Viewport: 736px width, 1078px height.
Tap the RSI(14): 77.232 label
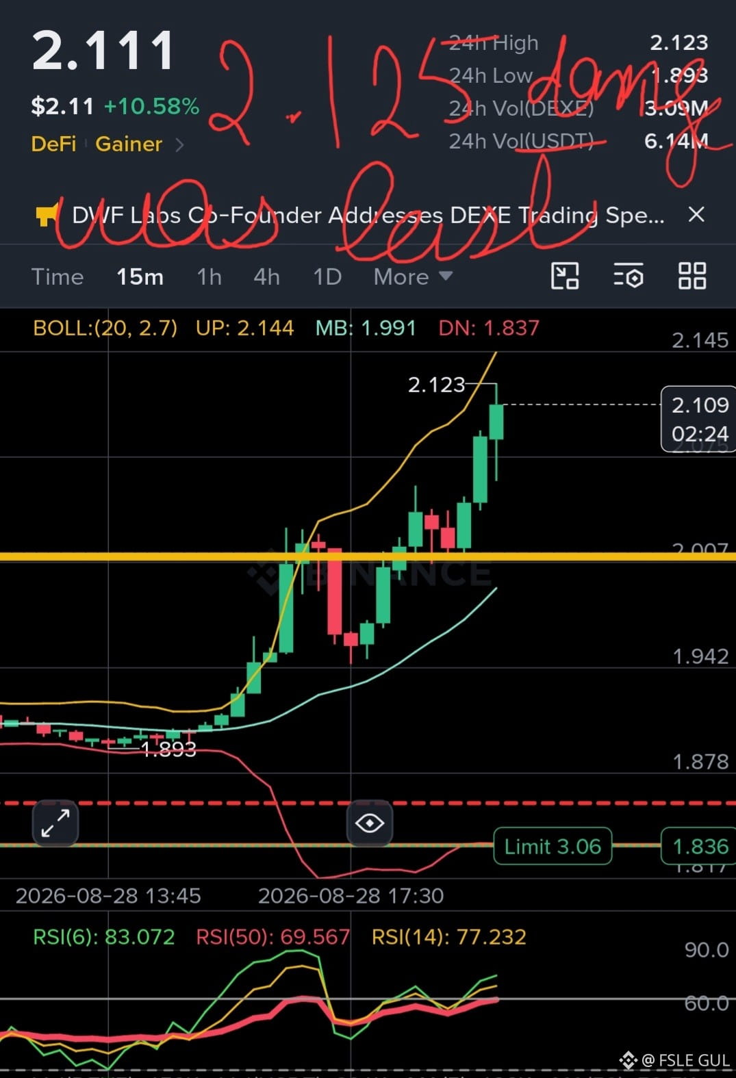(449, 937)
